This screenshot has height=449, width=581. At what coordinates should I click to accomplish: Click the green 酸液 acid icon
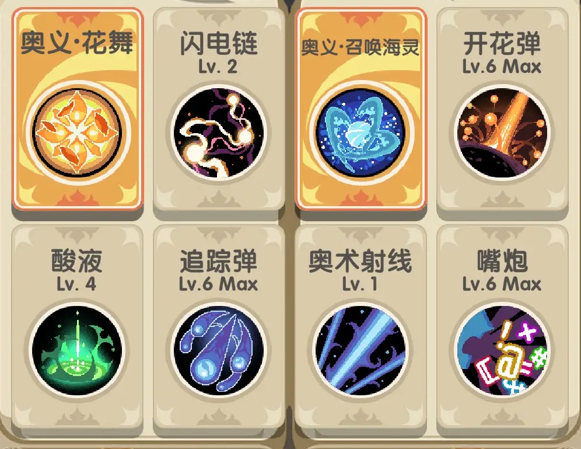coord(77,350)
